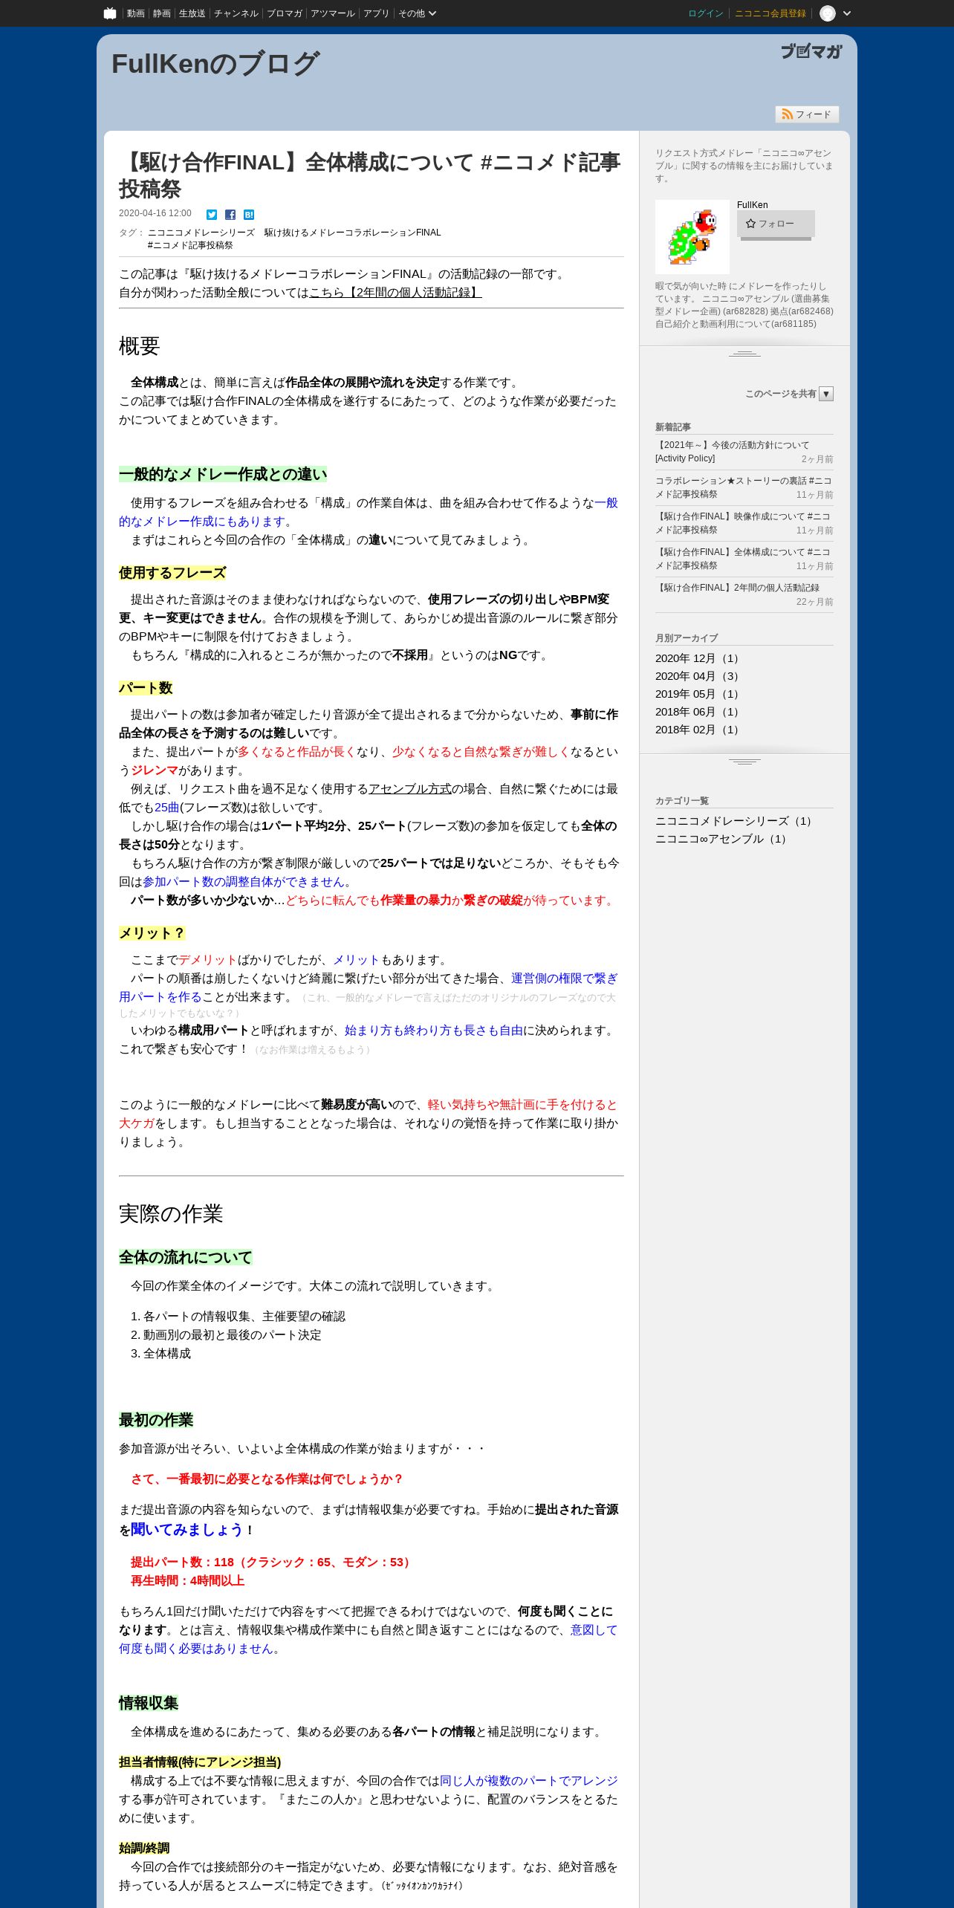This screenshot has height=1908, width=954.
Task: Open category ニコニコメドレーシリーズ（1）
Action: coord(736,821)
